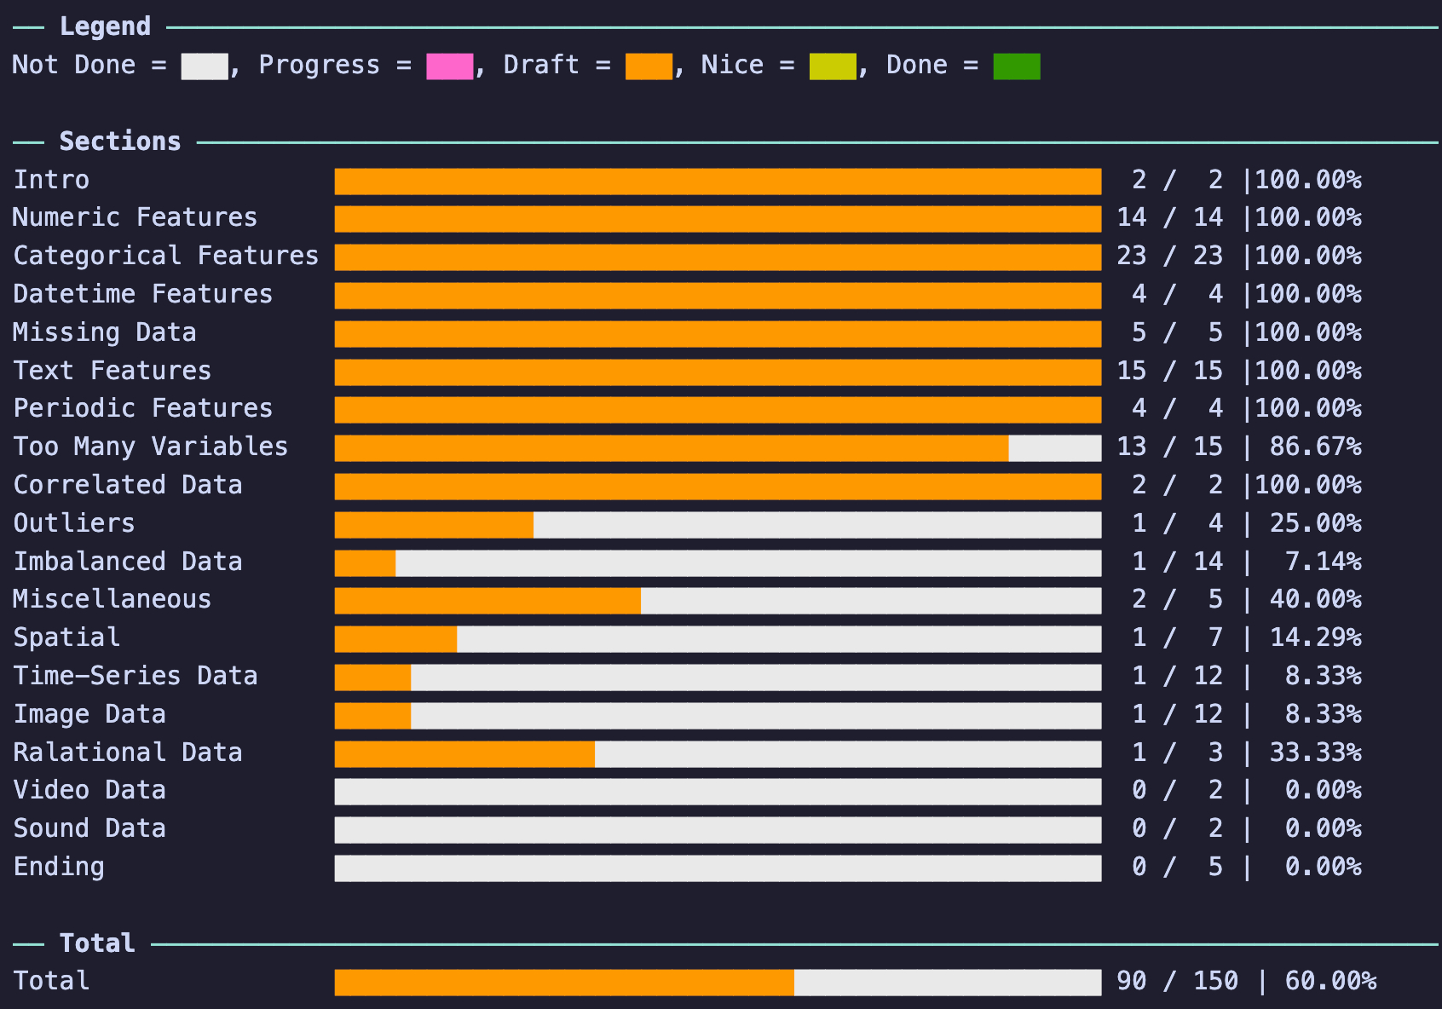
Task: Click the Not Done white legend swatch
Action: [205, 66]
